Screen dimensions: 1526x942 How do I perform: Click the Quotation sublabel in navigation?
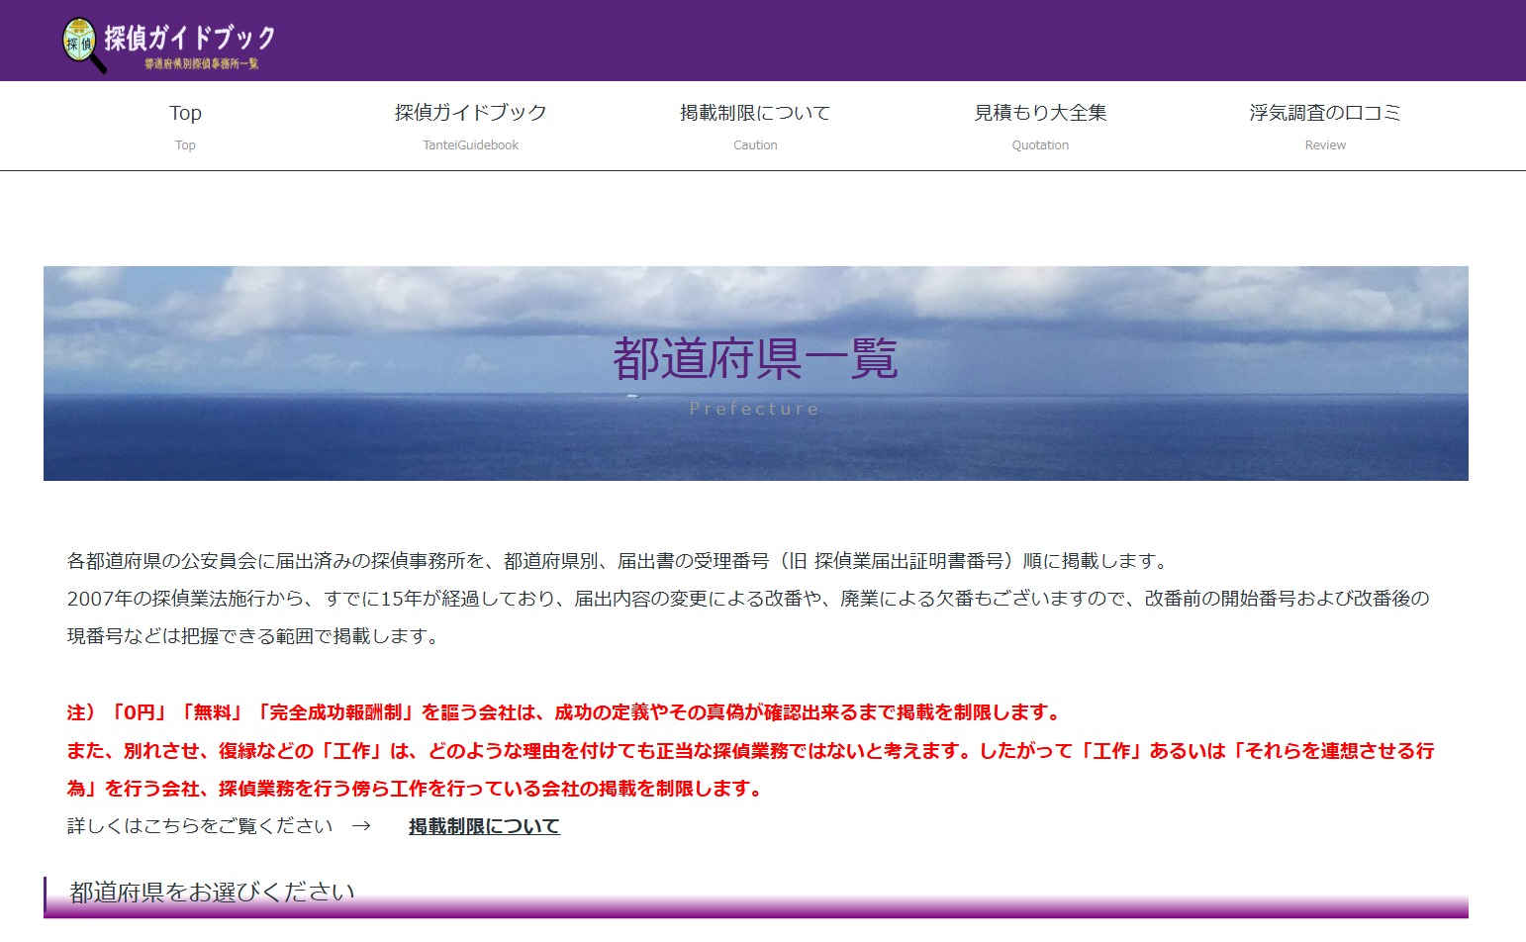(1040, 145)
